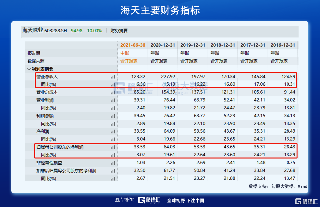Screen dimensions: 320x207
Task: Click the 营业利润 value 34.02
Action: click(289, 100)
